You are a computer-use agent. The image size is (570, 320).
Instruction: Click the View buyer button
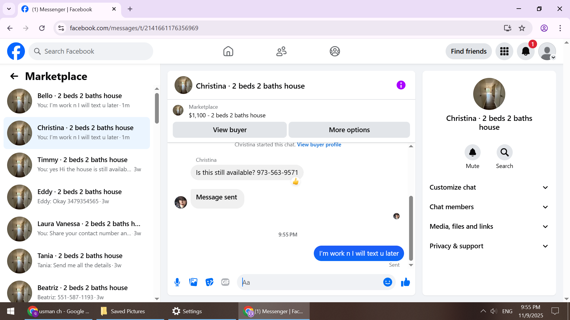(230, 130)
